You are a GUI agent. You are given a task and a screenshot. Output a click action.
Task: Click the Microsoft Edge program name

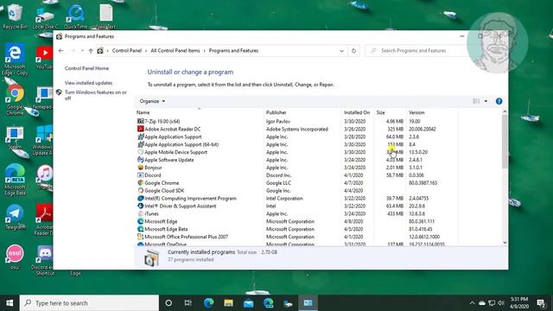coord(161,221)
